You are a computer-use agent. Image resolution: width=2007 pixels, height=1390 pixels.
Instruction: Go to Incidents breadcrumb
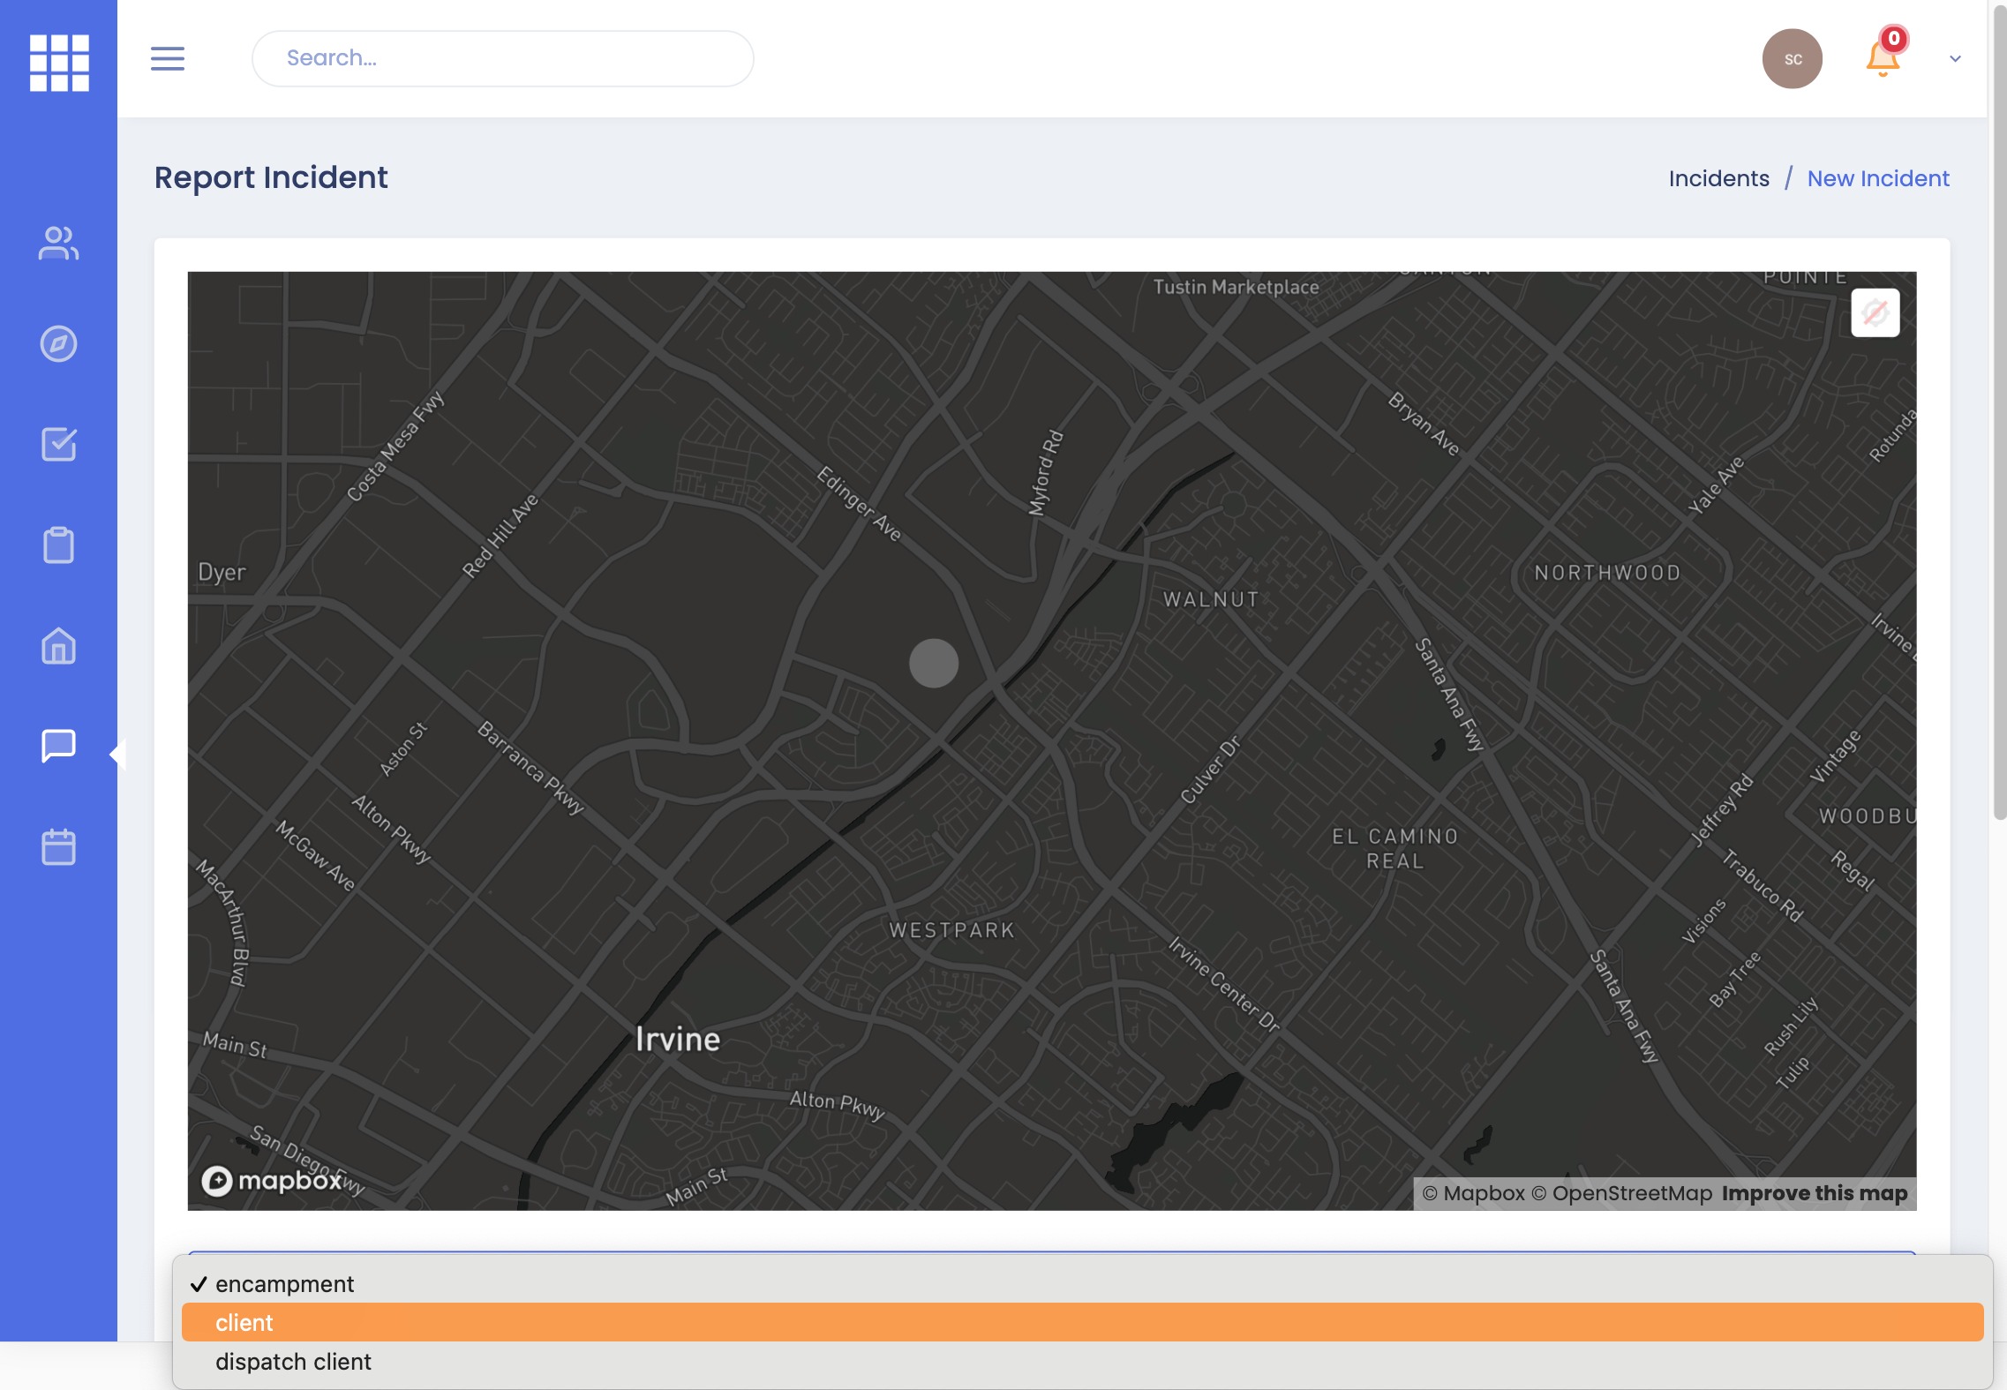[1718, 178]
